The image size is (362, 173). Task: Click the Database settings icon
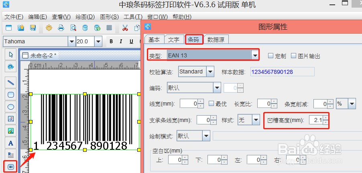coord(85,28)
